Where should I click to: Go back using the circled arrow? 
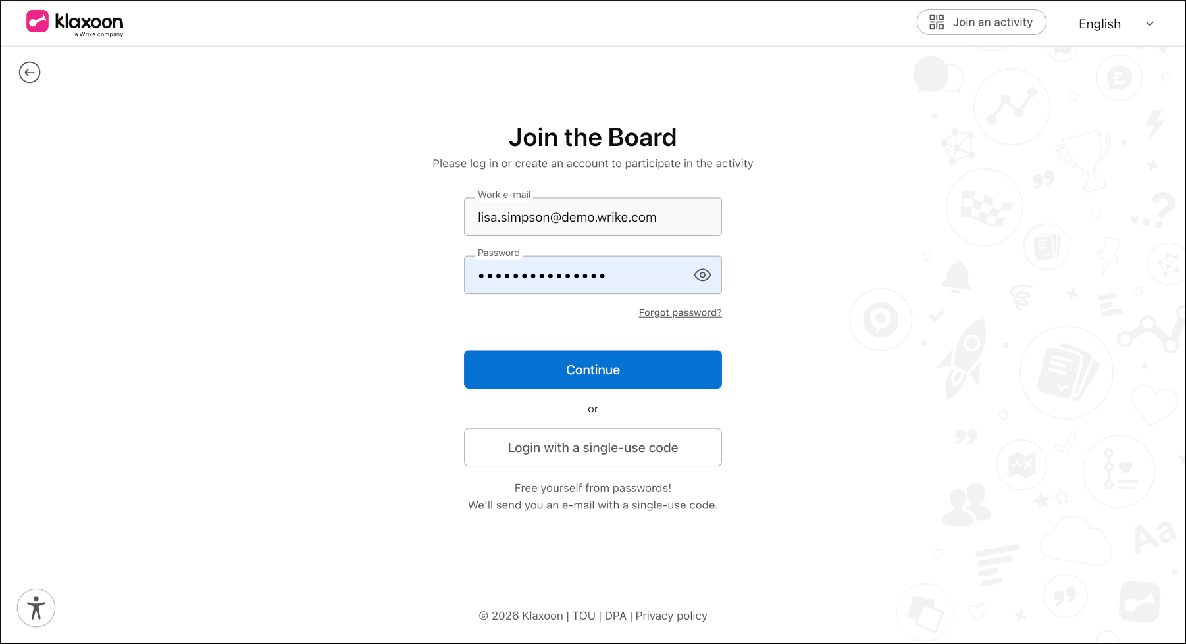click(30, 72)
